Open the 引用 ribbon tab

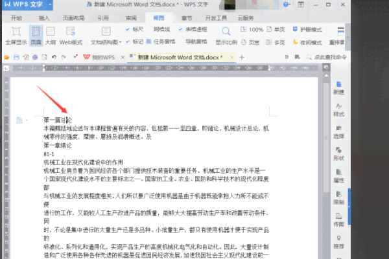[103, 18]
